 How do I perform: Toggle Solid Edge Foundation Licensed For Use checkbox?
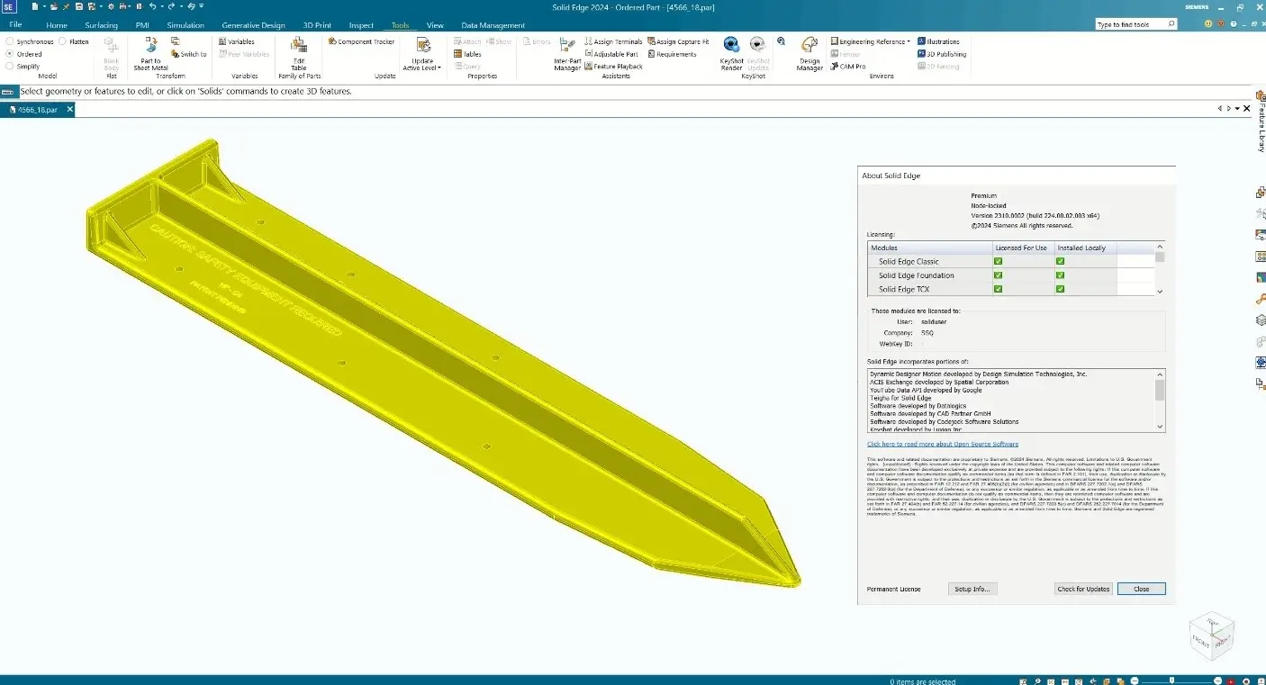tap(998, 275)
